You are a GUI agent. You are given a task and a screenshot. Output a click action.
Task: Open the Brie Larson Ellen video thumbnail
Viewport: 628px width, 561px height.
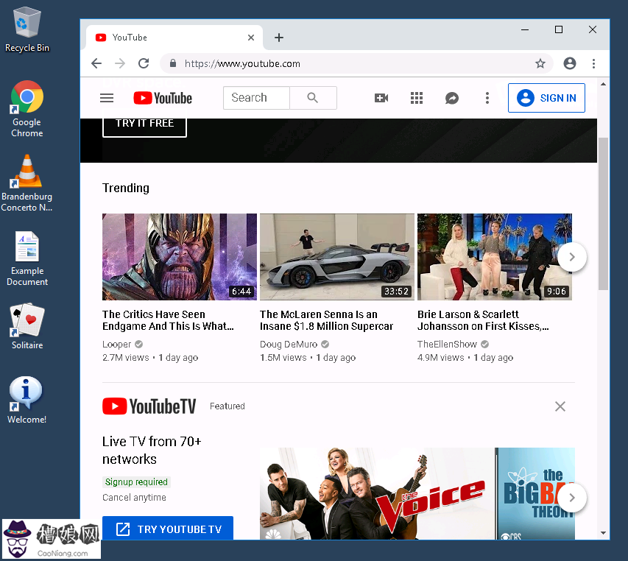pos(495,257)
